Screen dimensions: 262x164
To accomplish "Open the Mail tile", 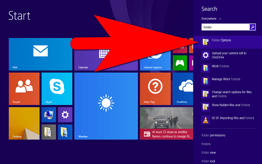I will click(x=40, y=54).
